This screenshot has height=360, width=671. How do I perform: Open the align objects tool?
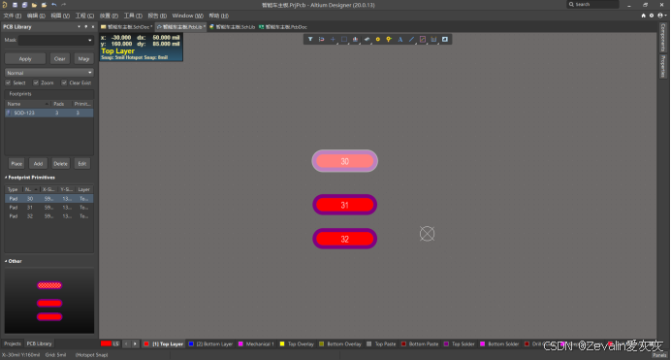click(355, 40)
